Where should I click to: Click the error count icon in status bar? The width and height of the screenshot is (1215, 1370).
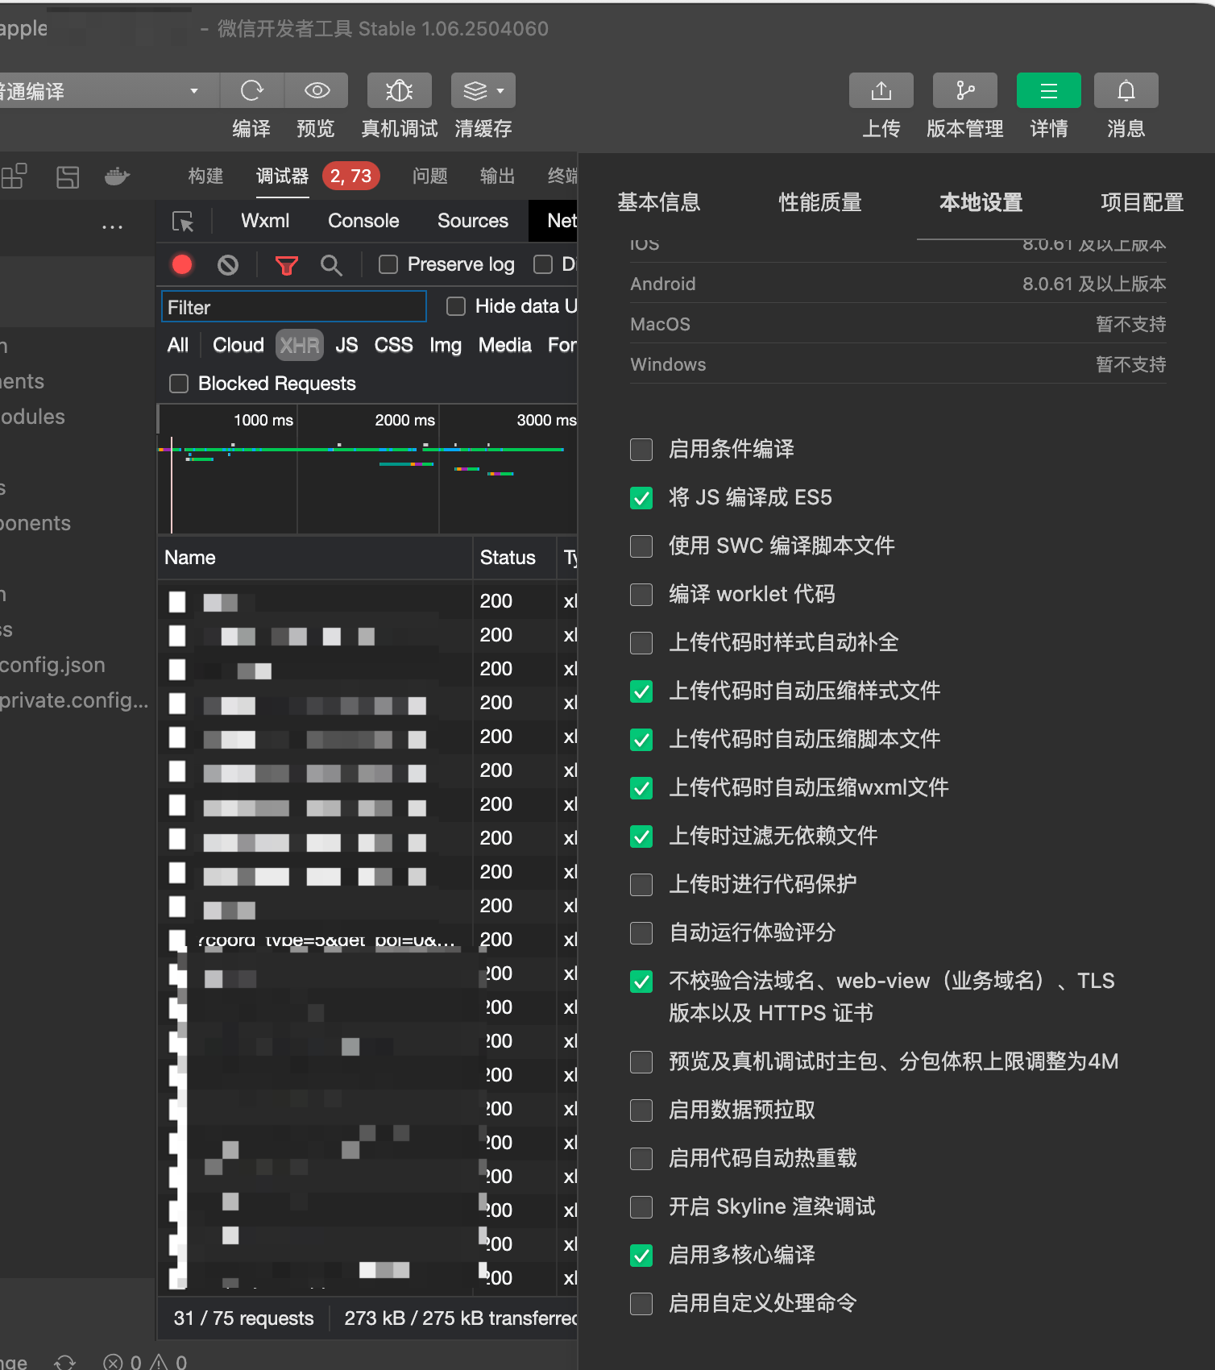[114, 1362]
